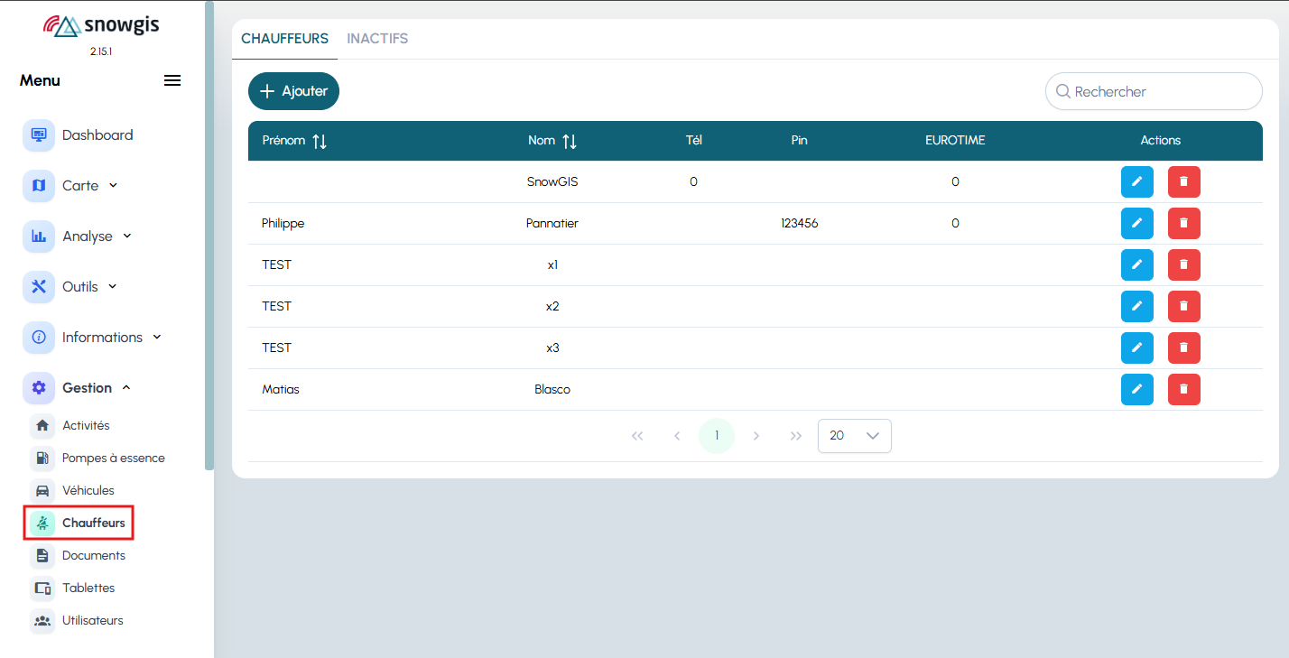Switch to the INACTIFS tab
The width and height of the screenshot is (1289, 658).
[x=377, y=39]
